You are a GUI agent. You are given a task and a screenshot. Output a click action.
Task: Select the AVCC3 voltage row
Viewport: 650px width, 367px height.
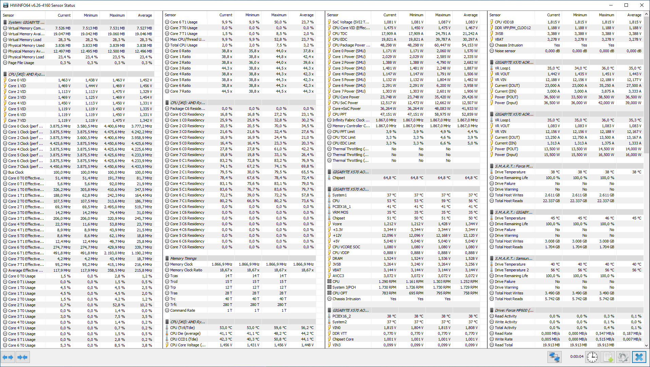(x=403, y=276)
